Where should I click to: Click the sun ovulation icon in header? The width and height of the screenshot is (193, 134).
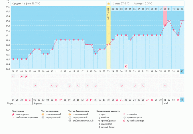108,4
